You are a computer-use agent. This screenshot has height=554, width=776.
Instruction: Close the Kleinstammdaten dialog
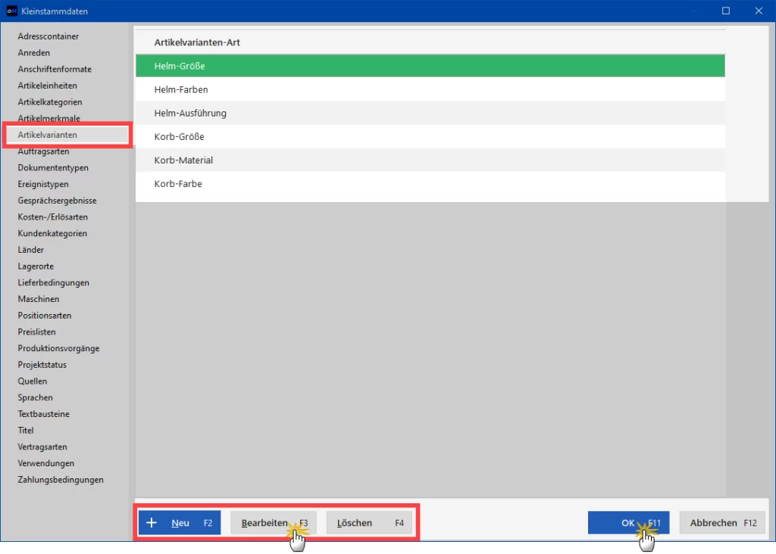[x=758, y=11]
